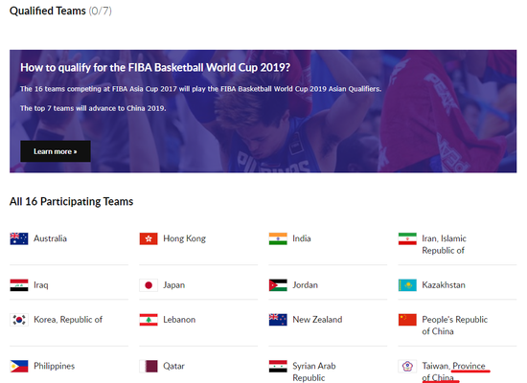Click the Qualified Teams heading
This screenshot has height=383, width=527.
pos(60,11)
